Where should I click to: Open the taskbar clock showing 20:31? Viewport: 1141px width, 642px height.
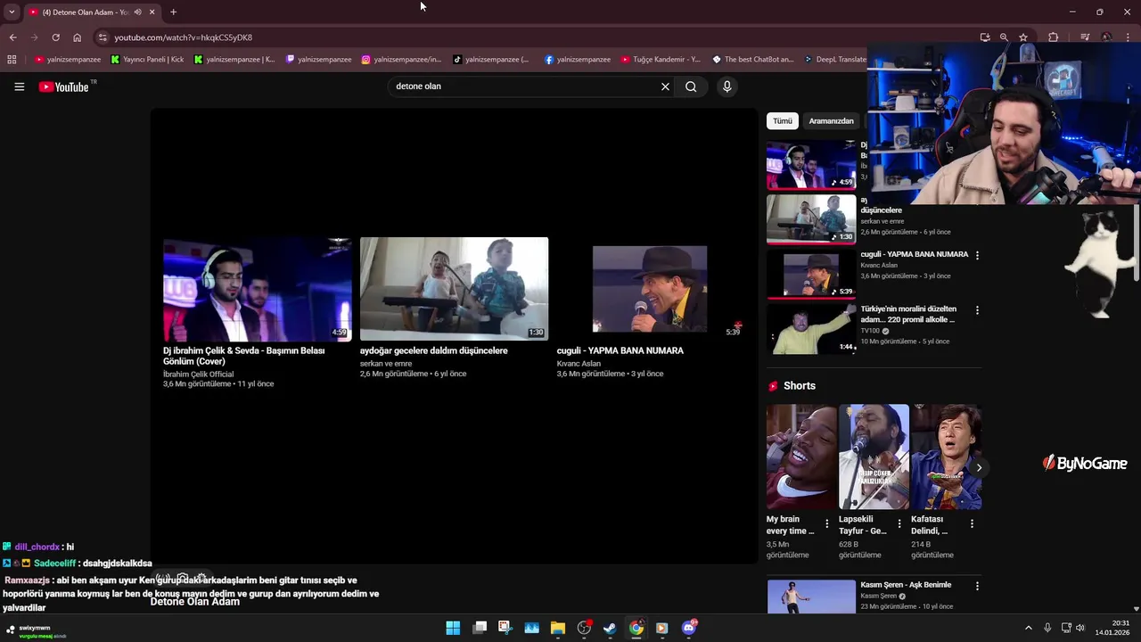click(x=1113, y=628)
